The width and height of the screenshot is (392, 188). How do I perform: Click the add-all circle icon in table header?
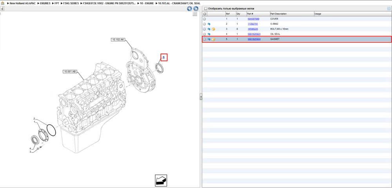coord(205,14)
